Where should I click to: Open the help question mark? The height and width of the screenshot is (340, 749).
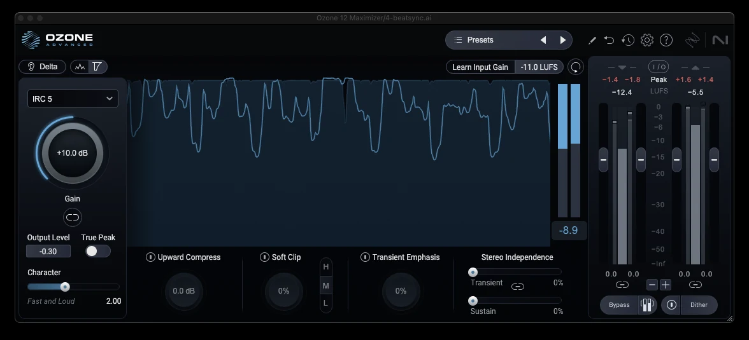pyautogui.click(x=666, y=40)
